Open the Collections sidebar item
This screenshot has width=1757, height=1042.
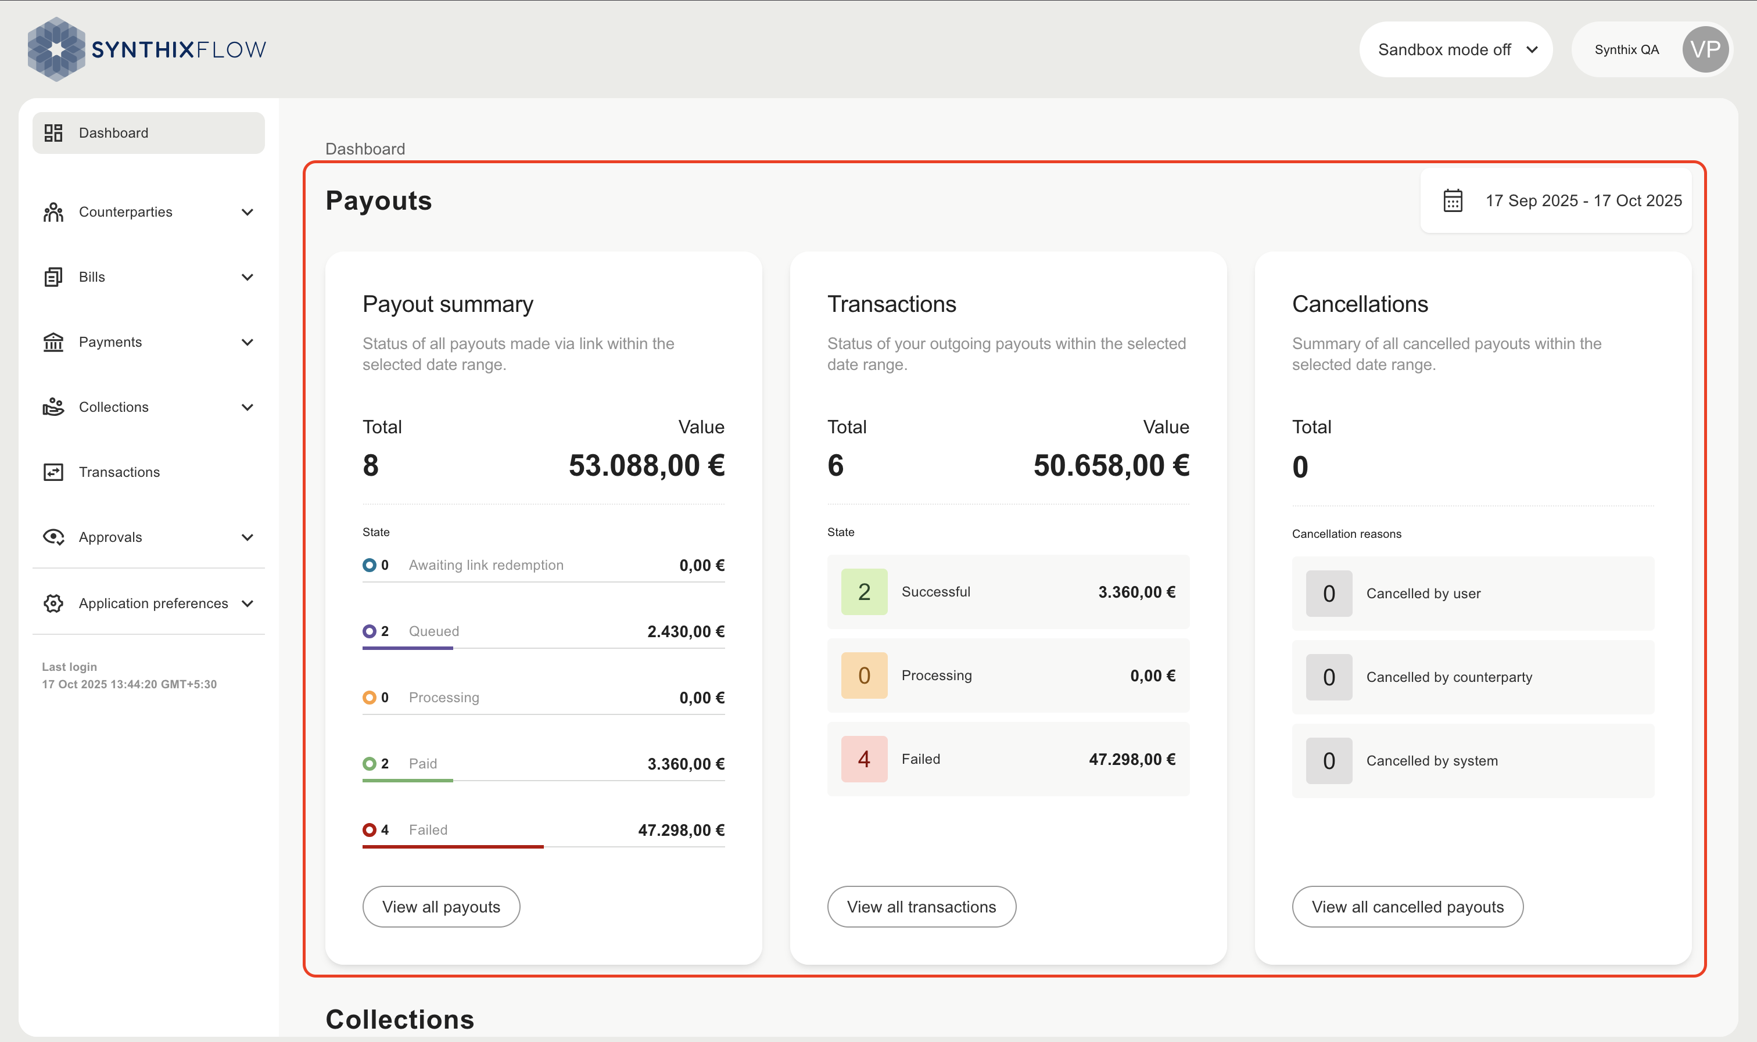pyautogui.click(x=148, y=407)
